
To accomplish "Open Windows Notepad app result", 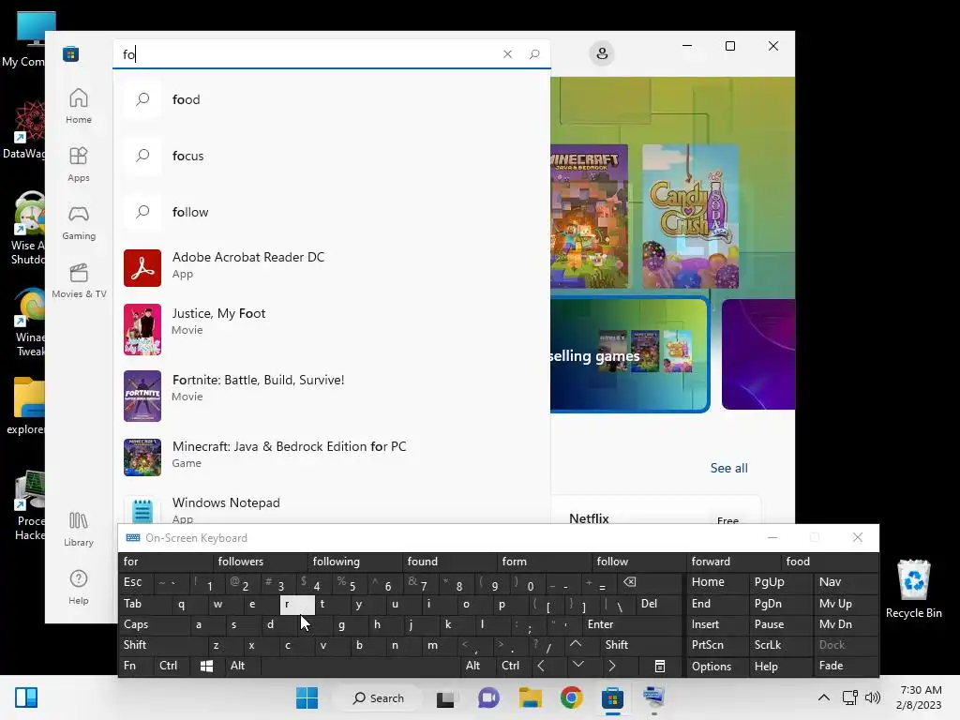I will [332, 509].
